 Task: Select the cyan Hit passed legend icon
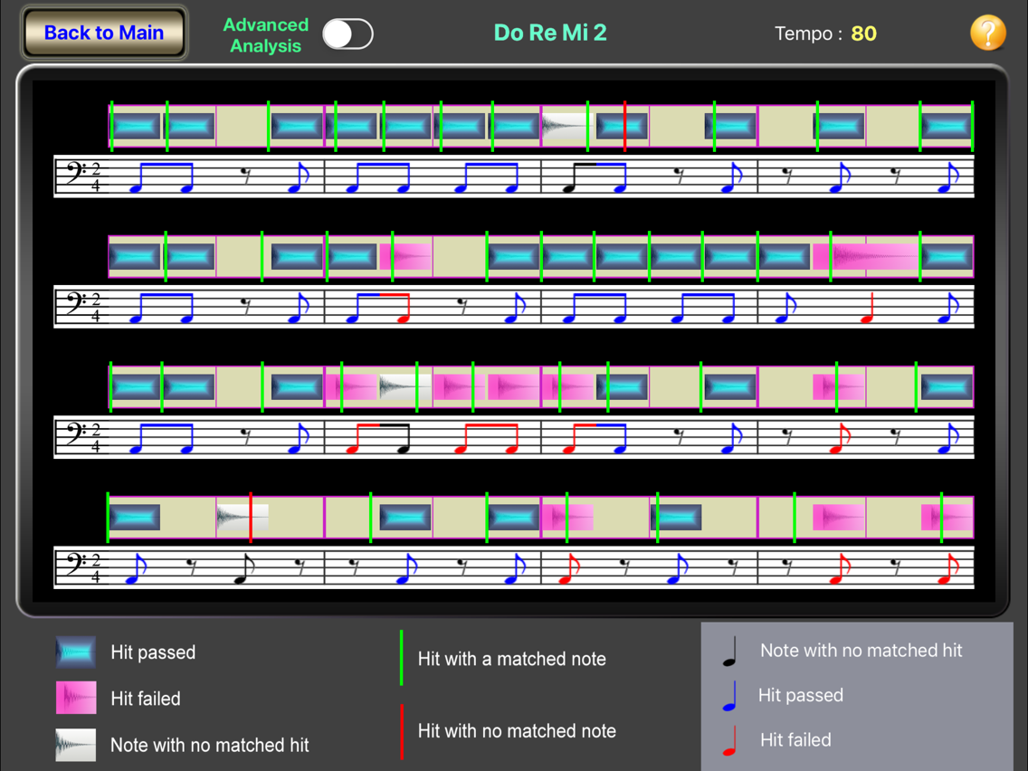click(x=75, y=652)
